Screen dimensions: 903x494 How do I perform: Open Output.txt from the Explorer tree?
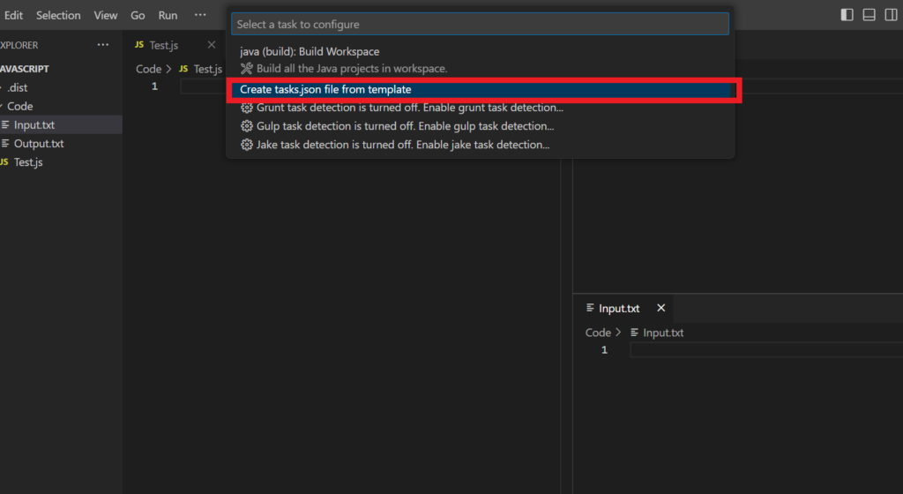39,144
